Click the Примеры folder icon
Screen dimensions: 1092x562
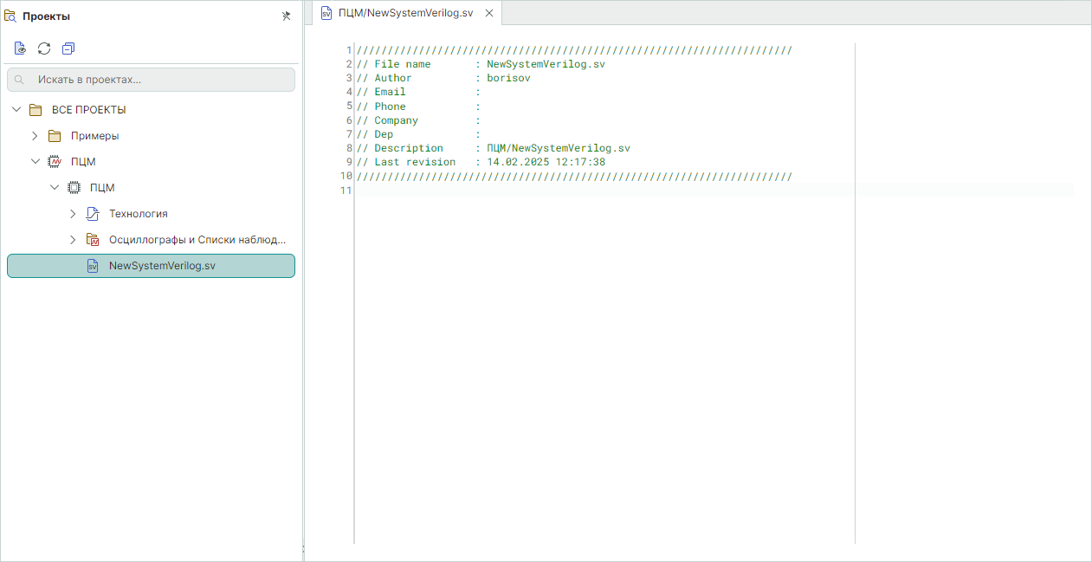(x=55, y=136)
